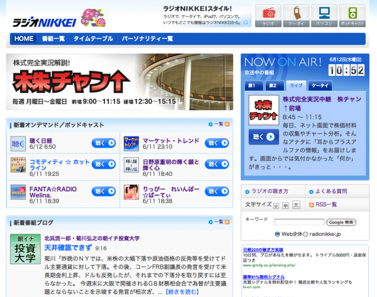
Task: Listen live via Now On Air 聴く button
Action: click(264, 137)
